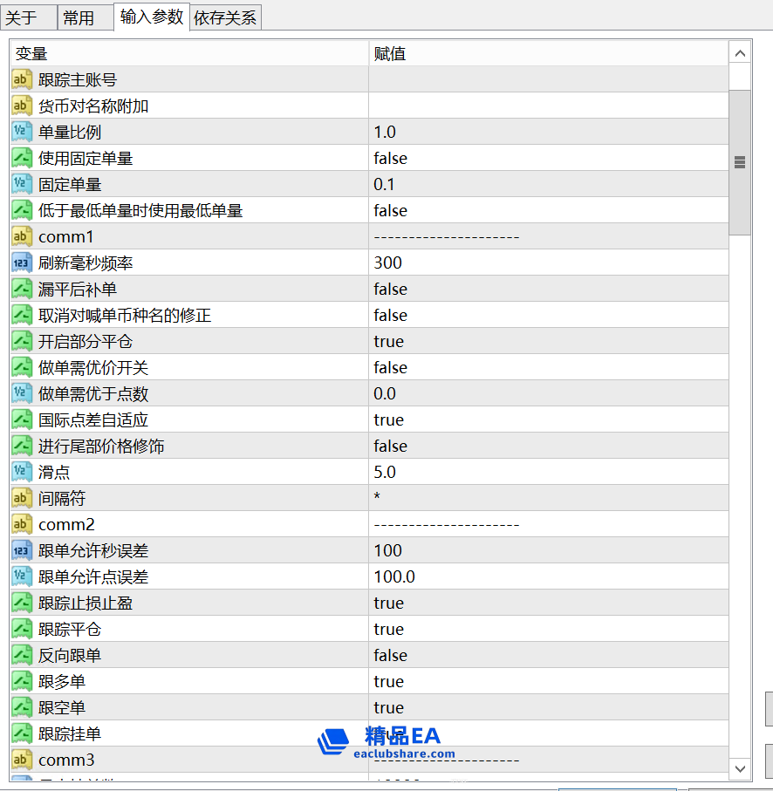Click the green chart icon beside 使用固定单量
The image size is (773, 791).
tap(21, 158)
